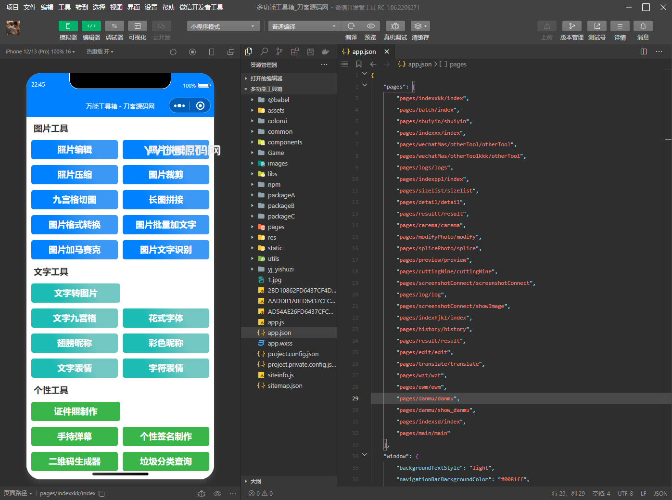Expand the packageA folder
This screenshot has width=672, height=500.
[281, 195]
